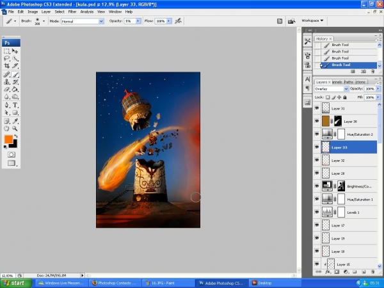The image size is (384, 288).
Task: Select the Lasso tool
Action: (x=6, y=58)
